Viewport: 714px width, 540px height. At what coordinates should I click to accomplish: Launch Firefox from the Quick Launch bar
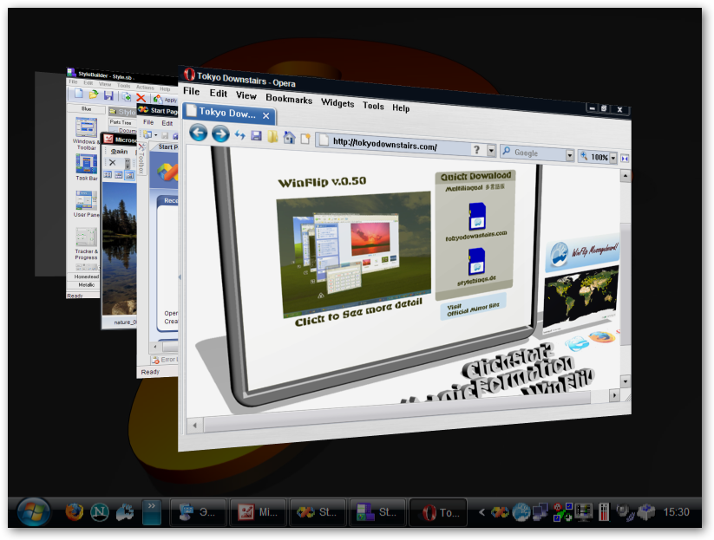coord(75,512)
